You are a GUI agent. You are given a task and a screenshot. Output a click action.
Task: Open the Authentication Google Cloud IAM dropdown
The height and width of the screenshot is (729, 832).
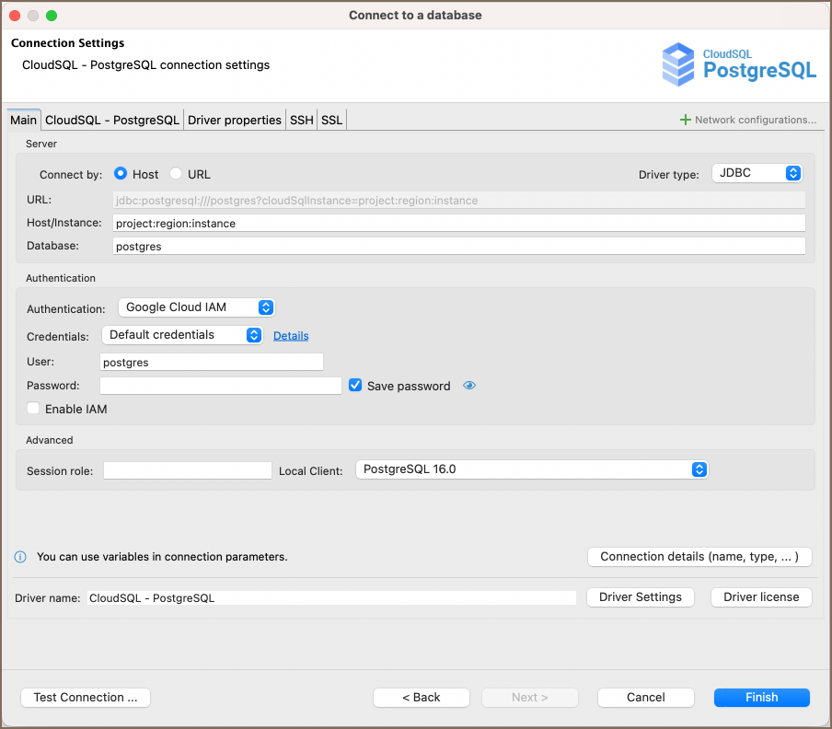pyautogui.click(x=196, y=307)
